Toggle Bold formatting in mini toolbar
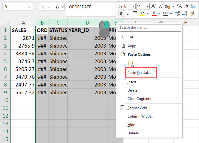 pos(121,13)
